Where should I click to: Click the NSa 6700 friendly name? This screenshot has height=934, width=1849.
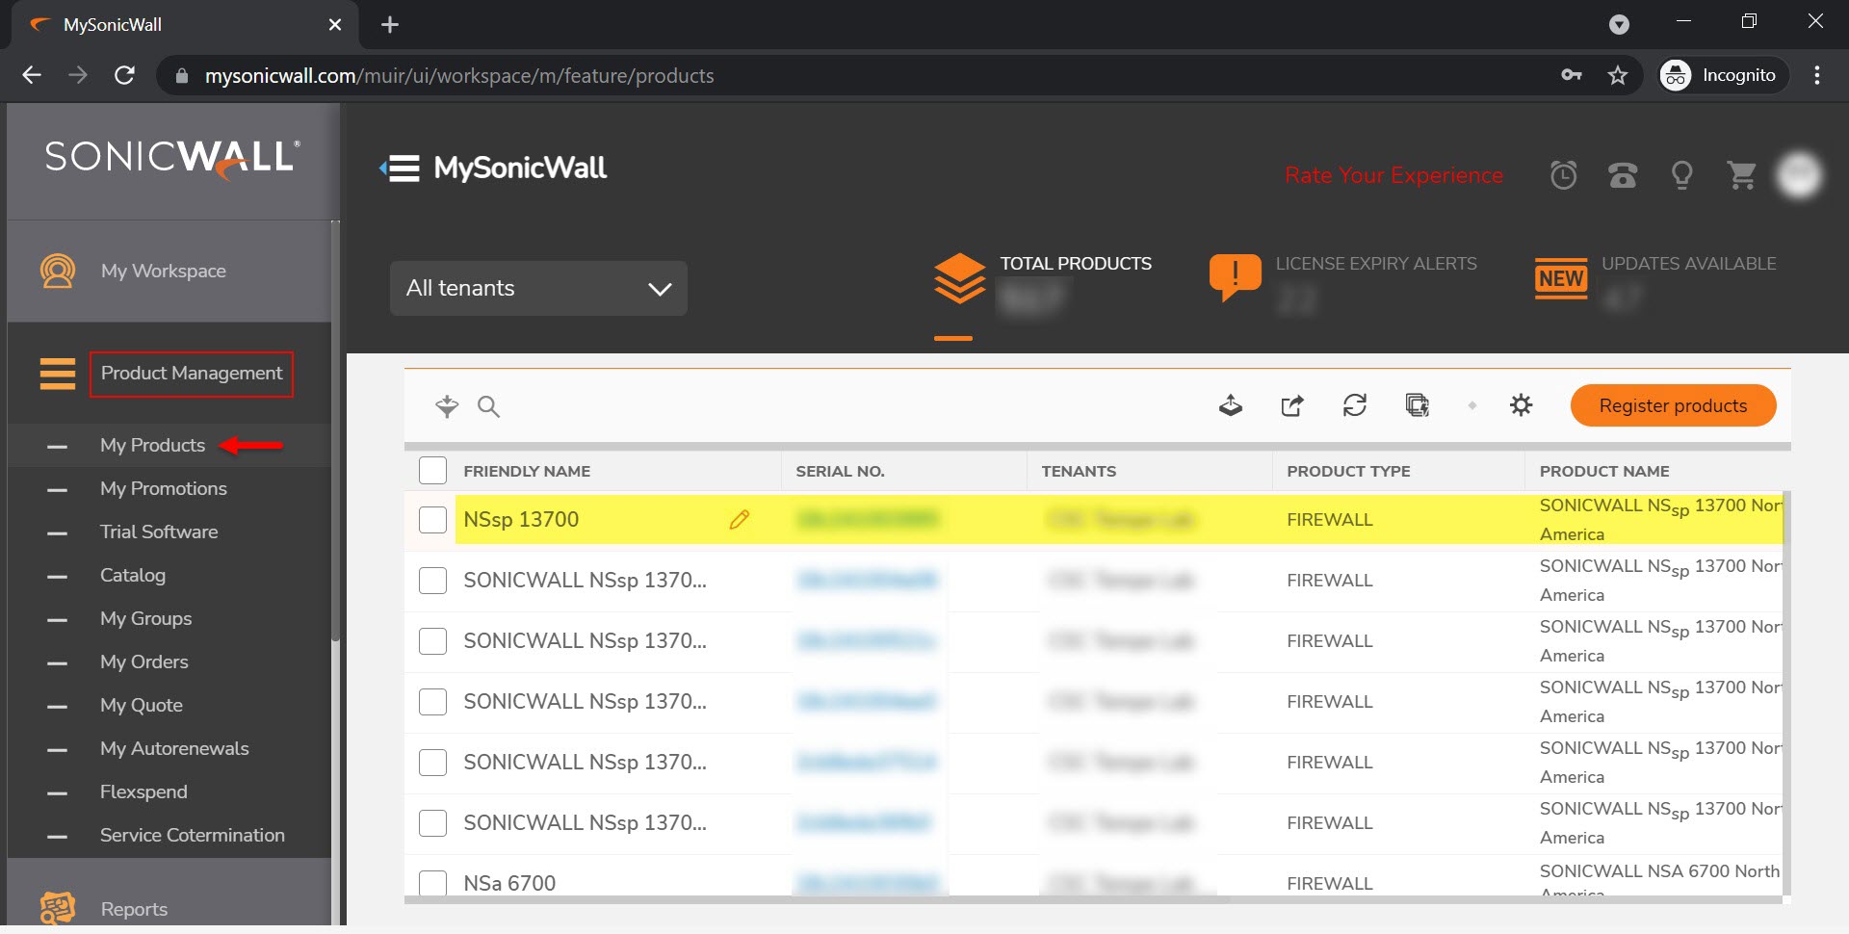(509, 883)
